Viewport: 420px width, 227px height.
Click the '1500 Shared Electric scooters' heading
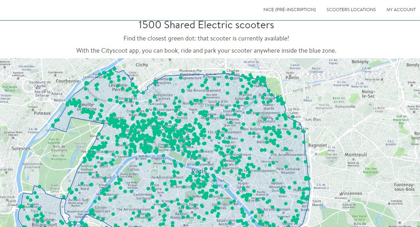click(206, 25)
